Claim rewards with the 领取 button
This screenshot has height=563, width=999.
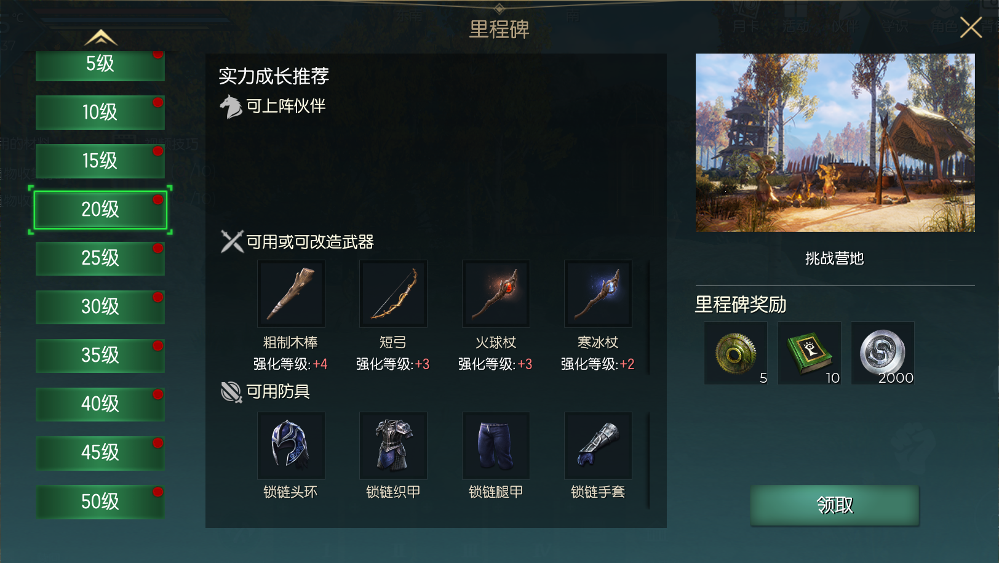click(x=835, y=505)
